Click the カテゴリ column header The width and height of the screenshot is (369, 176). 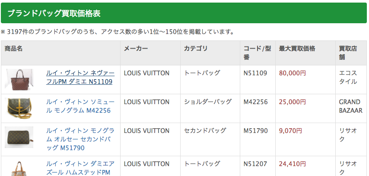[x=196, y=49]
